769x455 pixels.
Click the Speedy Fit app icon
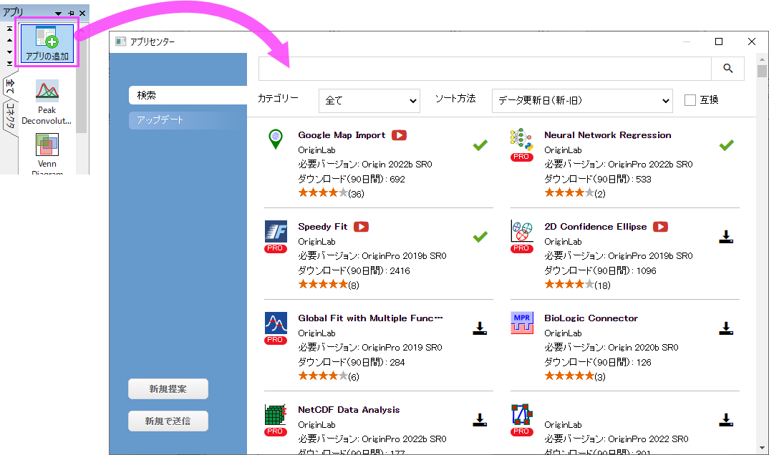pyautogui.click(x=276, y=231)
